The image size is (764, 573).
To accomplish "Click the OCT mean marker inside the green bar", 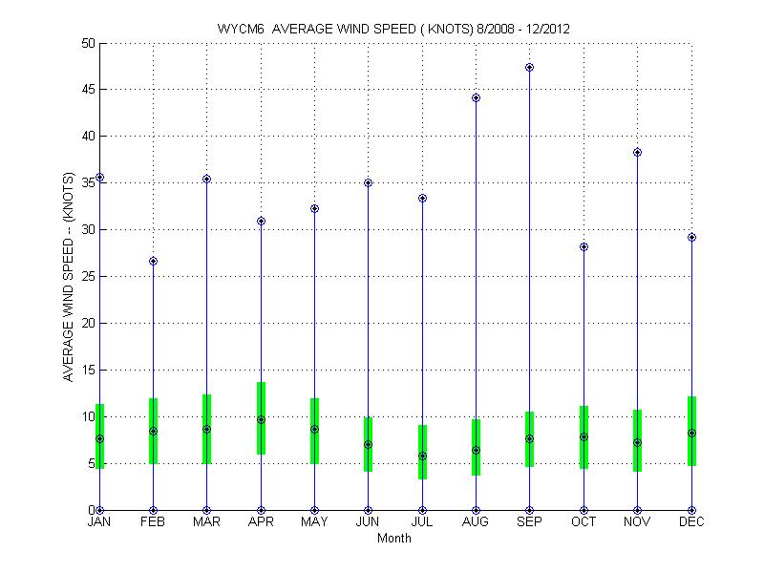I will click(584, 437).
